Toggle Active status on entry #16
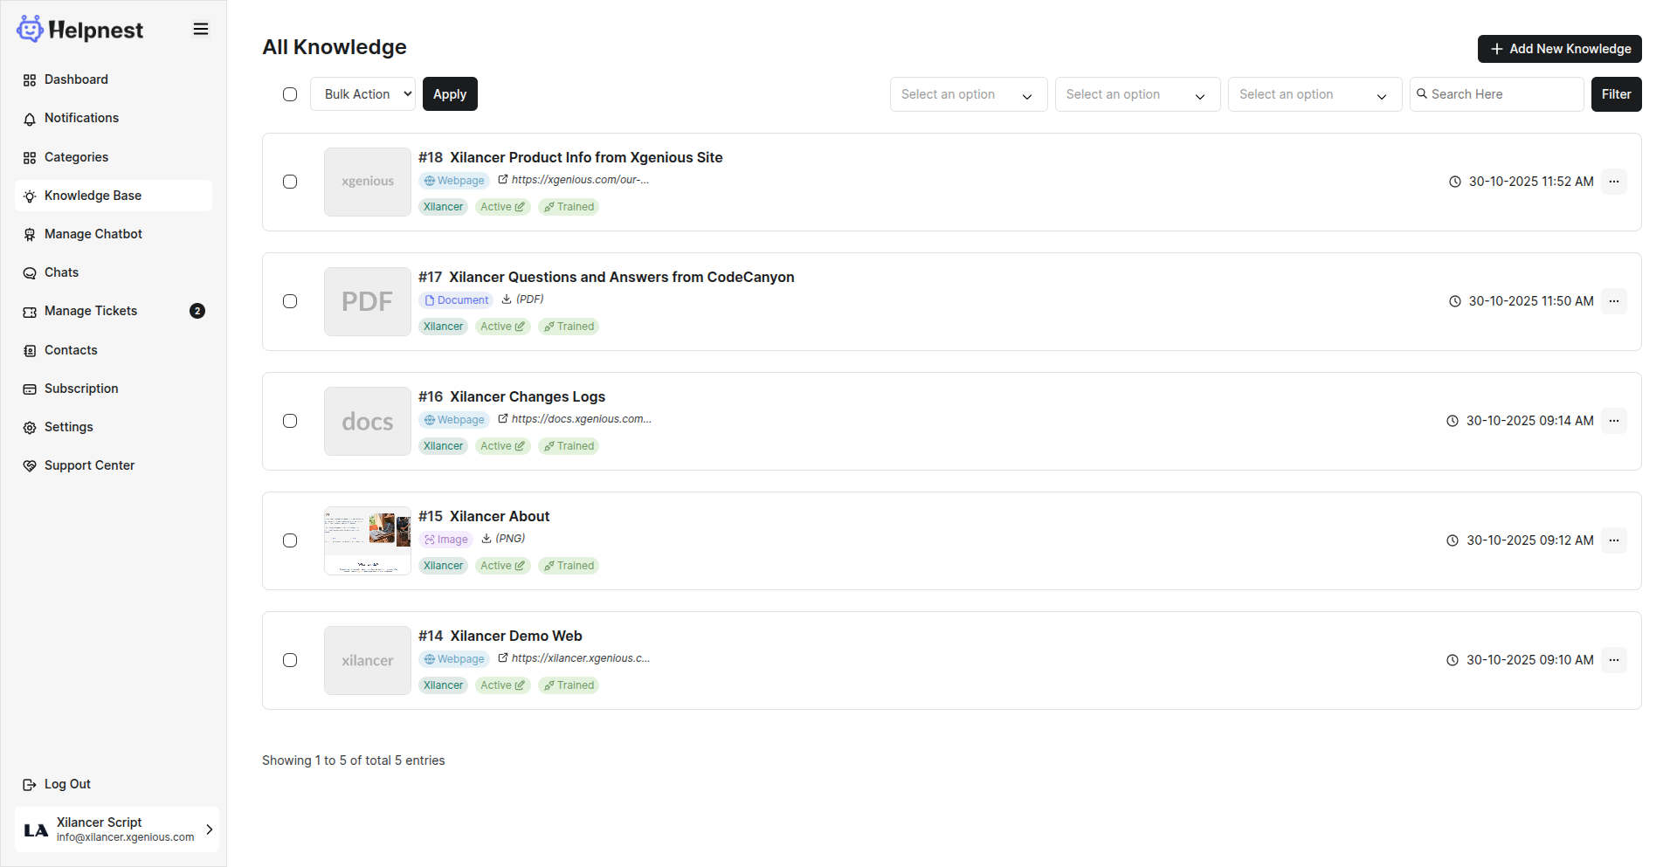This screenshot has width=1677, height=867. point(503,446)
